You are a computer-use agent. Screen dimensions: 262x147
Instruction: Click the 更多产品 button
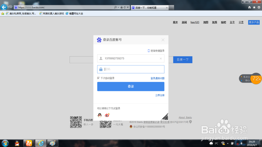tap(254, 22)
